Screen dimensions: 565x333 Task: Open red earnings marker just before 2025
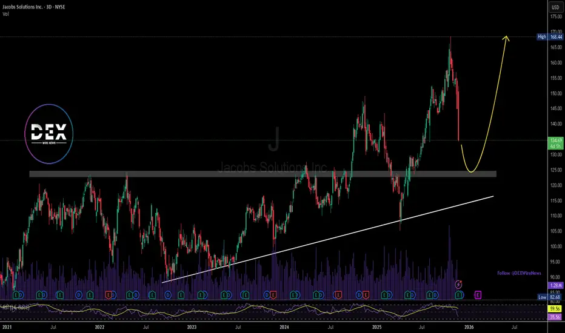(x=366, y=295)
